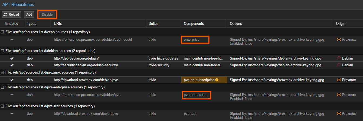This screenshot has width=363, height=121.
Task: Collapse the debian.sources file group
Action: (x=2, y=51)
